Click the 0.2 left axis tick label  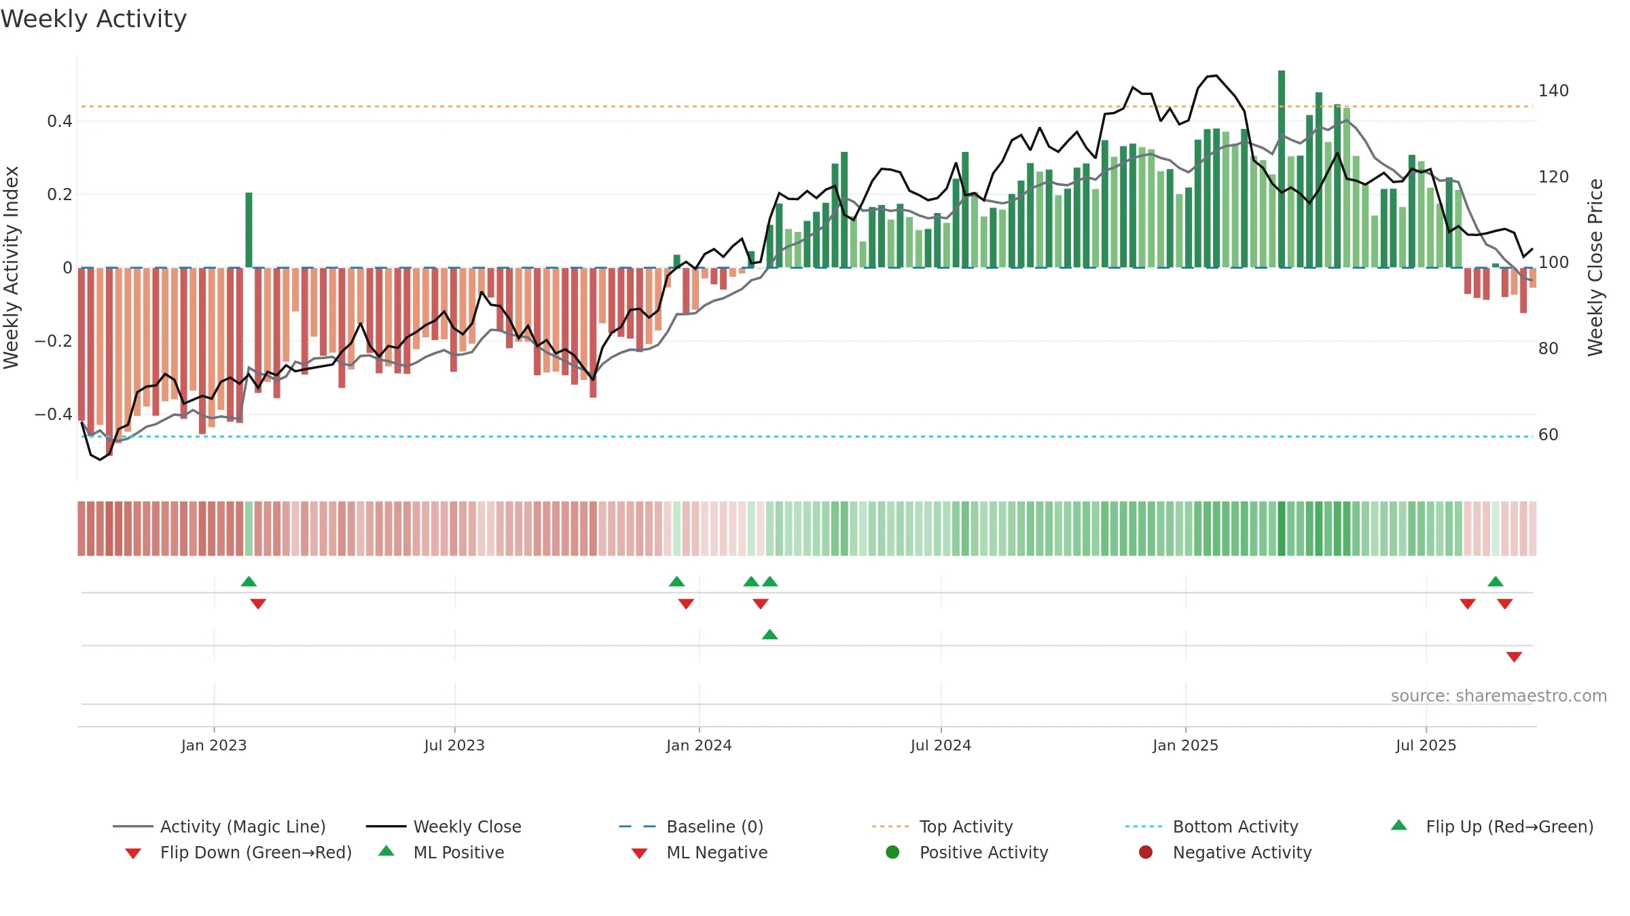tap(60, 195)
